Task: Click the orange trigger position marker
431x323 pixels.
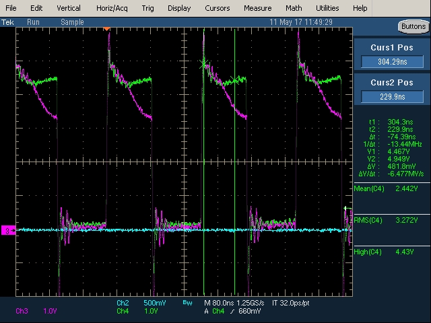Action: coord(106,29)
